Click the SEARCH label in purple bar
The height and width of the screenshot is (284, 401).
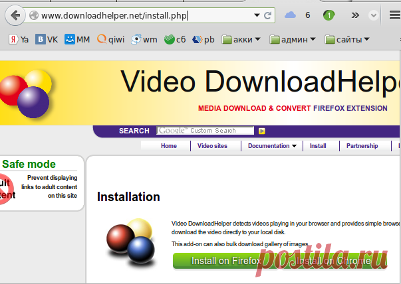134,131
